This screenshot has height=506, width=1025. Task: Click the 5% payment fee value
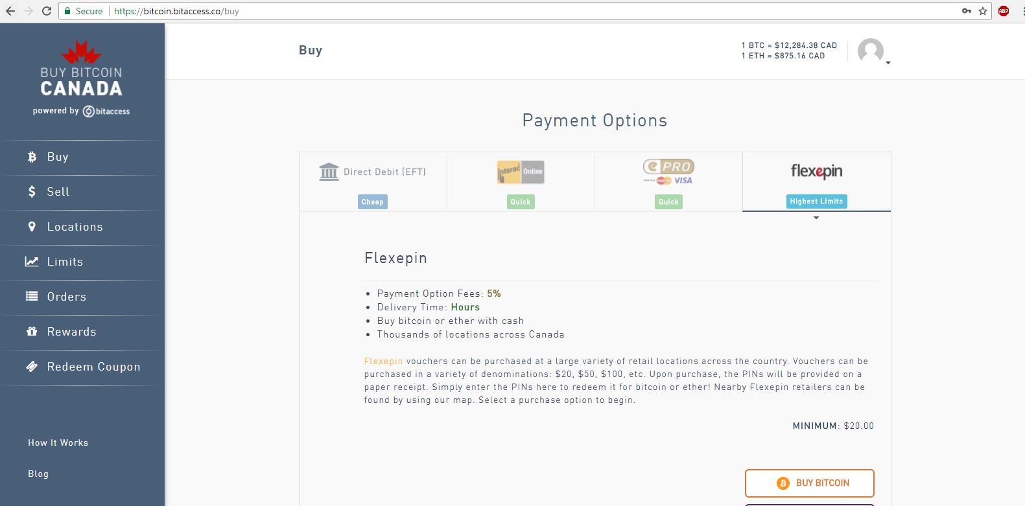pos(494,293)
